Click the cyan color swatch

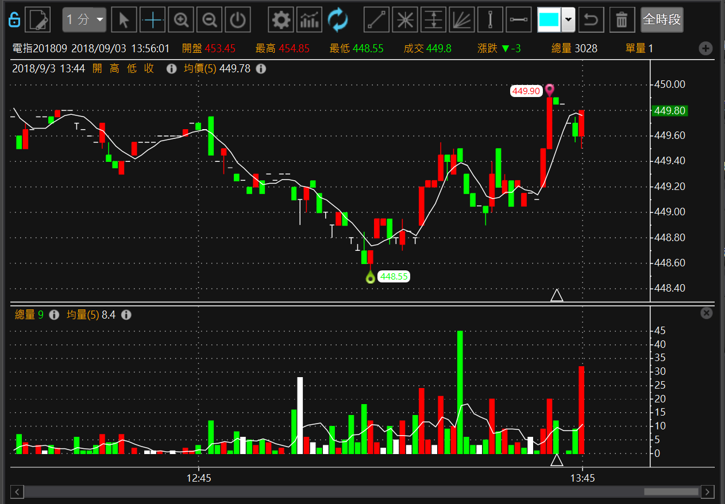[x=549, y=20]
